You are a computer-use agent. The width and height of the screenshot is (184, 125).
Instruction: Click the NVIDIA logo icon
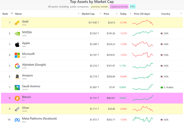coord(17,33)
